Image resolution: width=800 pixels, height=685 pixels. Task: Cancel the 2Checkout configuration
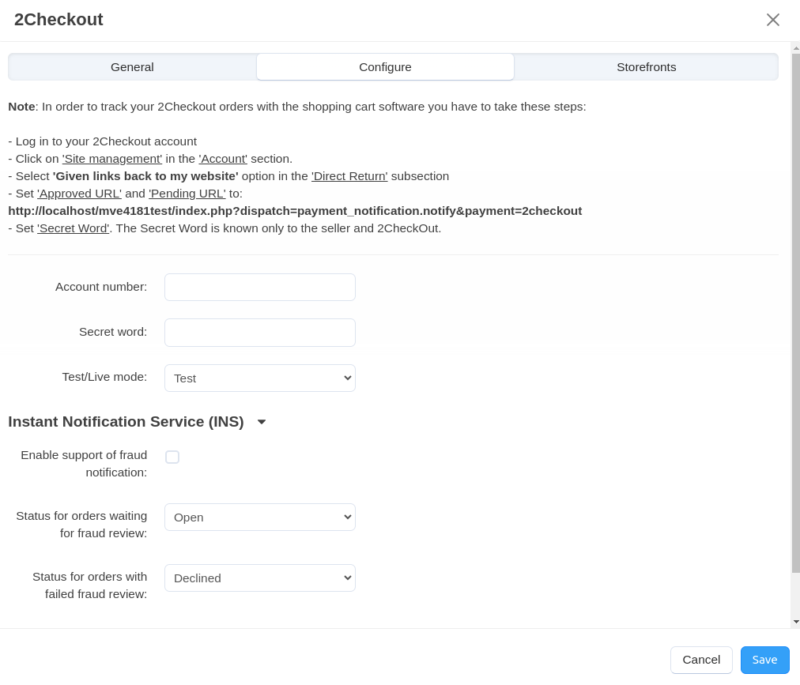tap(701, 660)
